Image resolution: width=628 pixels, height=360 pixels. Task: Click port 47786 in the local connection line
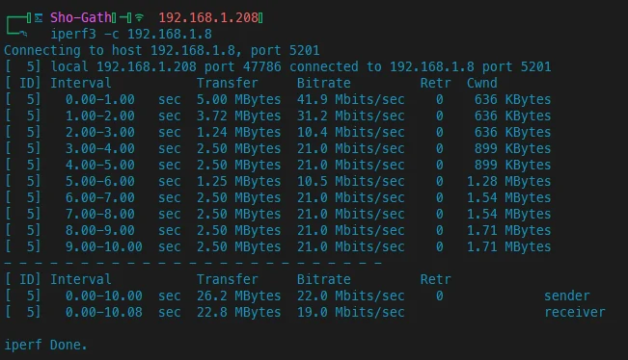click(243, 66)
